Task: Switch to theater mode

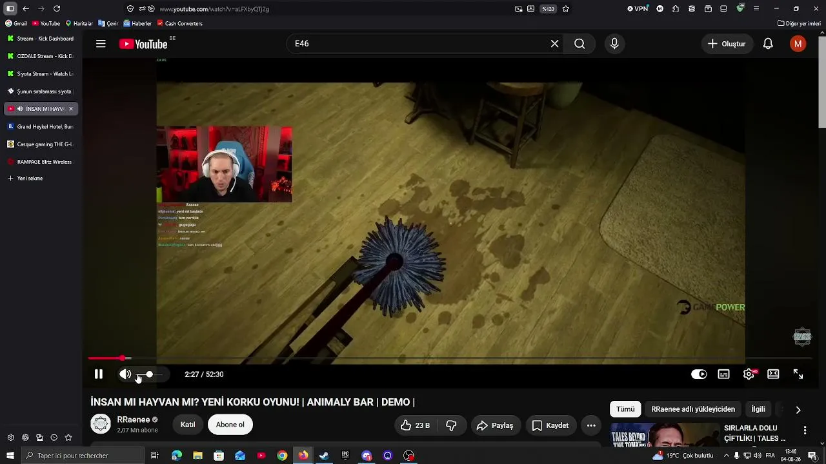Action: click(773, 374)
